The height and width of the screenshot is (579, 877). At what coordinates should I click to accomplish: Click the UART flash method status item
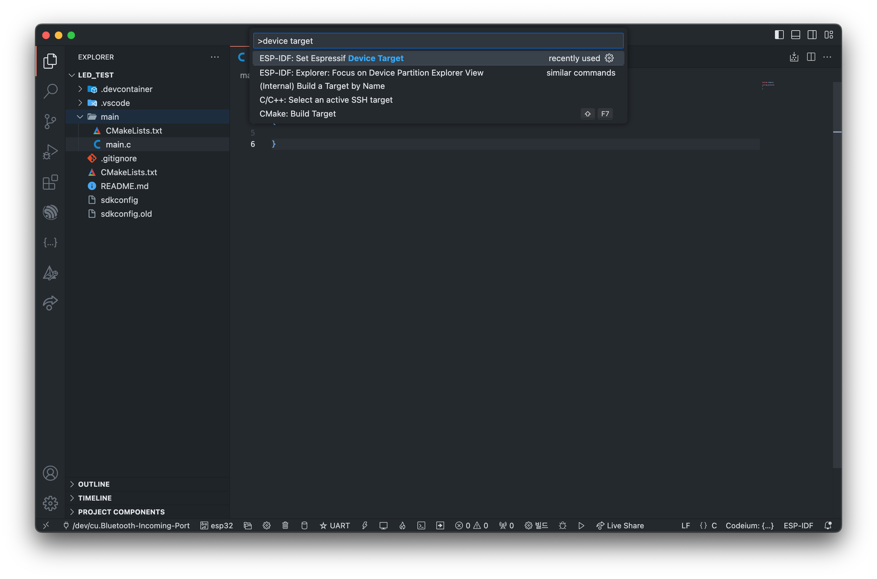tap(335, 525)
